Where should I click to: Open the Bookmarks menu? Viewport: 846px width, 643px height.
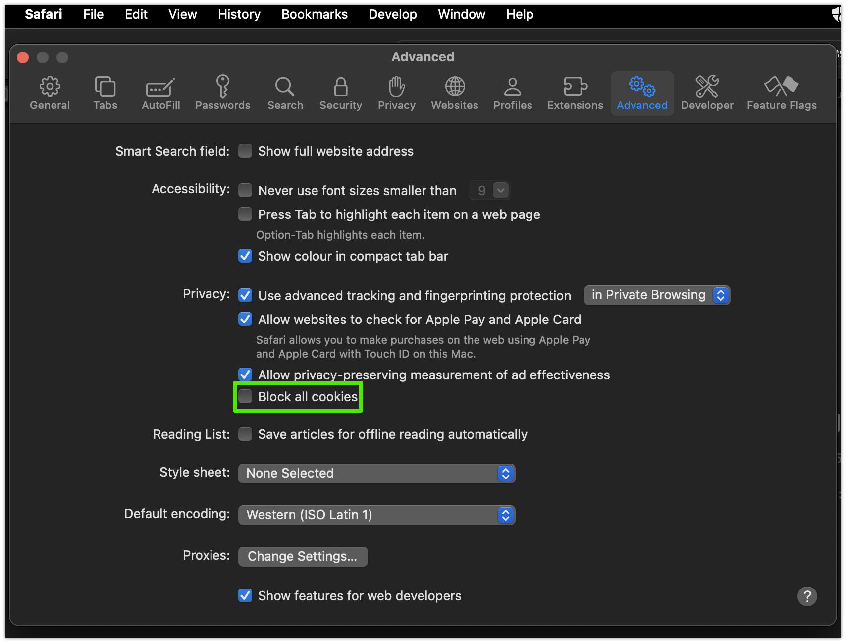click(x=315, y=14)
